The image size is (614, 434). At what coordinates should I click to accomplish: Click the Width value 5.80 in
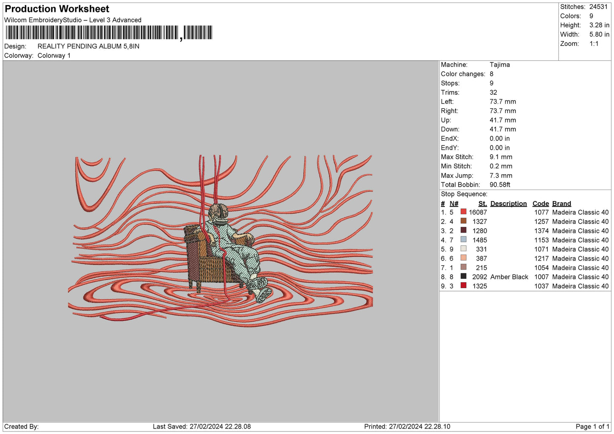click(x=599, y=34)
